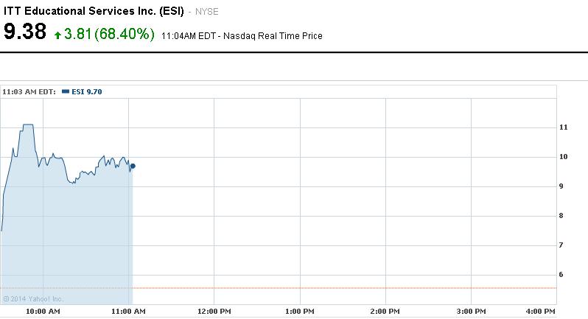This screenshot has width=588, height=319.
Task: Click the NYSE exchange label
Action: click(x=206, y=12)
